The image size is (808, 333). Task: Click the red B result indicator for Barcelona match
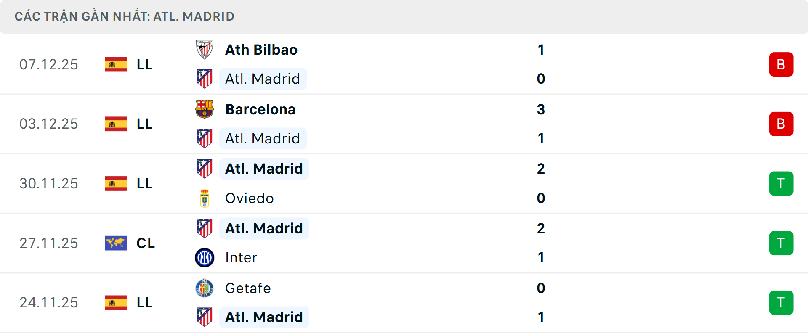click(x=781, y=124)
